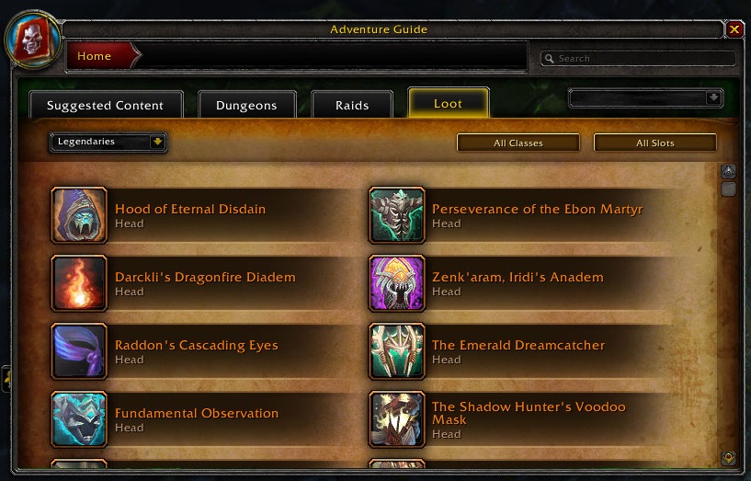This screenshot has width=751, height=481.
Task: Click the Adventure Guide skull portrait icon
Action: pos(33,40)
